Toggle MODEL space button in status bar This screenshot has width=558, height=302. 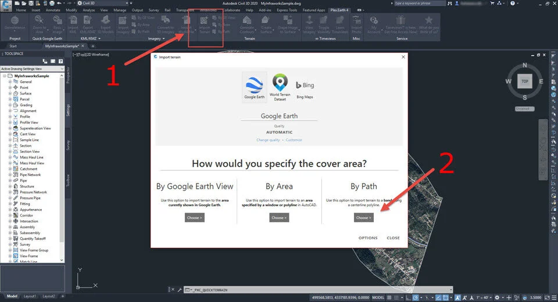(x=378, y=297)
